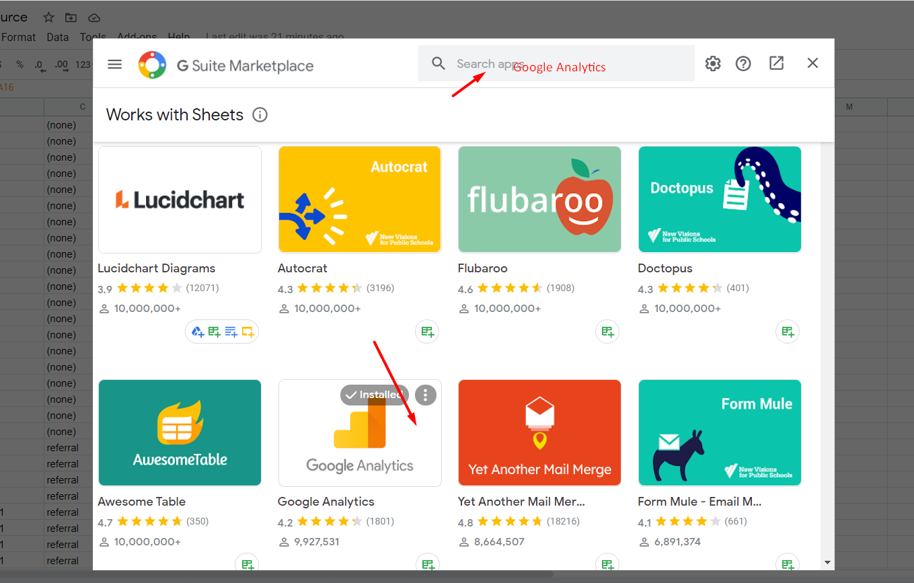Open the Yet Another Mail Merge thumbnail
Image resolution: width=914 pixels, height=583 pixels.
pyautogui.click(x=539, y=433)
